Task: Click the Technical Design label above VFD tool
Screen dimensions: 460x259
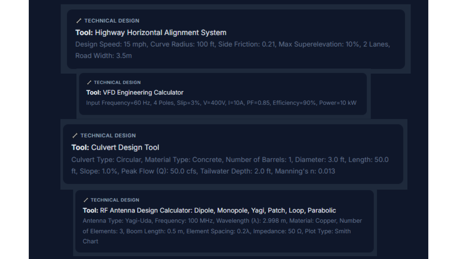Action: tap(117, 82)
